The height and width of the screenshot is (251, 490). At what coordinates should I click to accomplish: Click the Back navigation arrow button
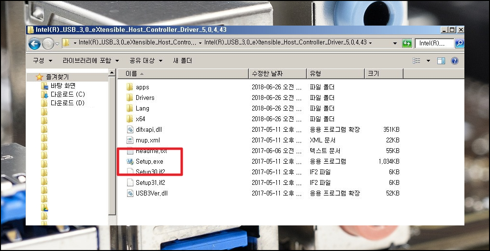point(34,43)
